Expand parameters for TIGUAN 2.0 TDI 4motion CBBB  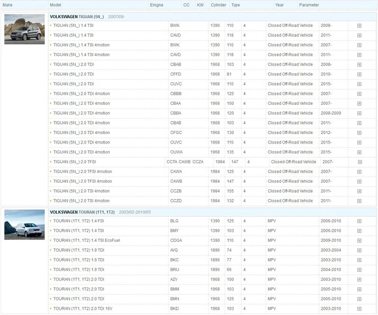(359, 94)
